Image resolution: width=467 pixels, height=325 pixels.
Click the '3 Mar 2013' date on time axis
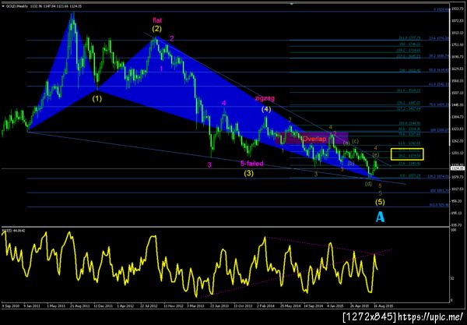195,306
